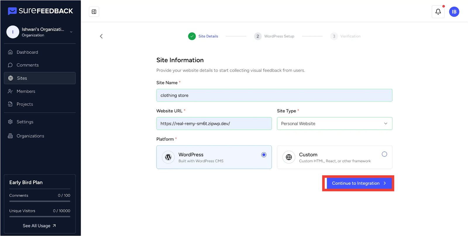Open the IB user avatar menu
The height and width of the screenshot is (236, 468).
[x=454, y=12]
